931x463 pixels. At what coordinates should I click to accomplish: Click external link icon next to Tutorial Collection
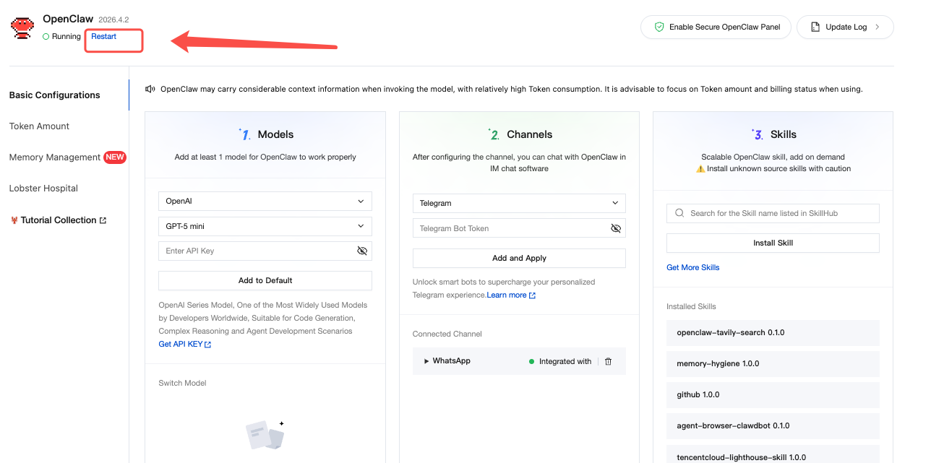(103, 220)
